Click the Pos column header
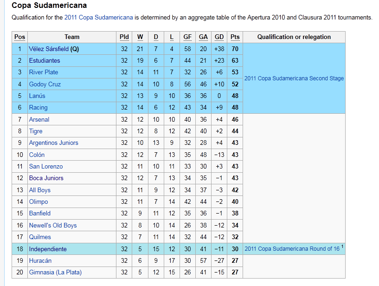379x286 pixels. click(x=20, y=37)
